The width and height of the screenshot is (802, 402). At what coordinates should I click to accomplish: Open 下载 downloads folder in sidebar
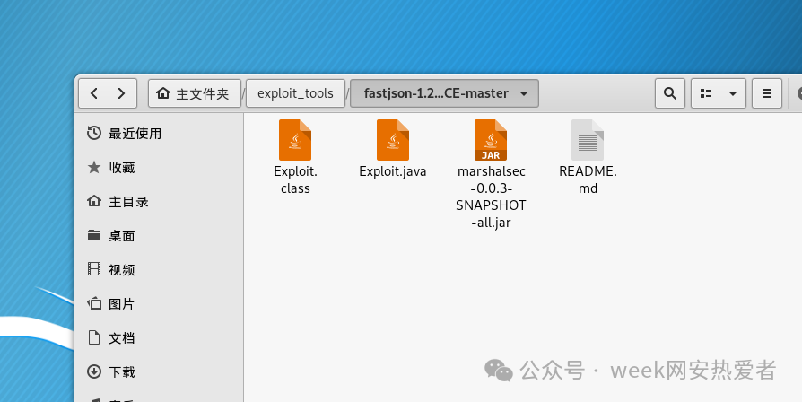(x=159, y=371)
